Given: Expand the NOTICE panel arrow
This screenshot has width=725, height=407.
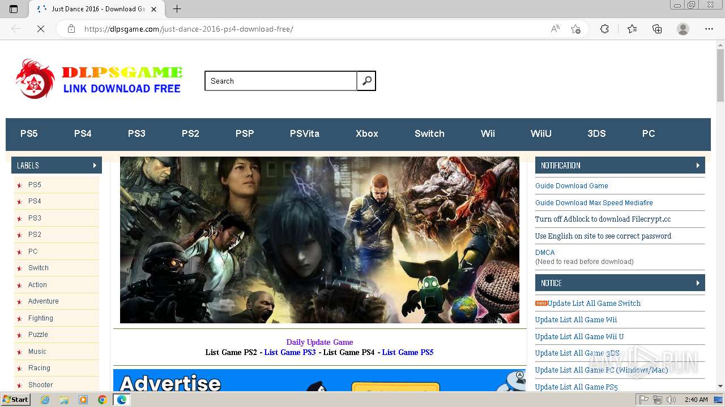Looking at the screenshot, I should (698, 283).
